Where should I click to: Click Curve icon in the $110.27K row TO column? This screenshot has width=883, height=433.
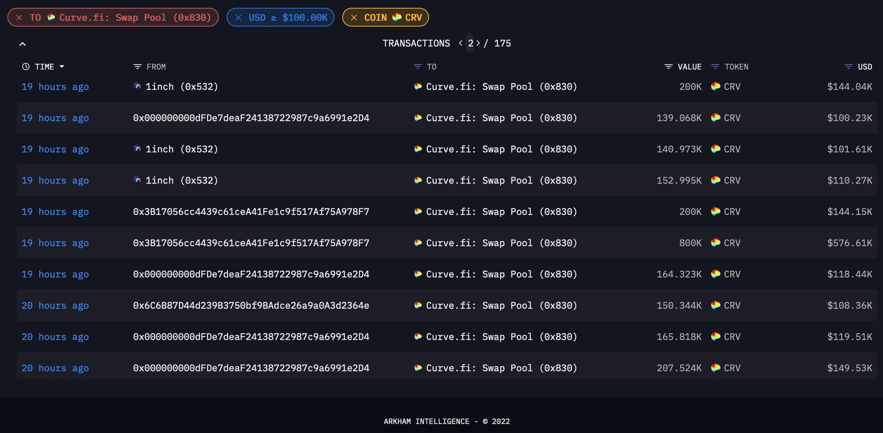[x=418, y=180]
